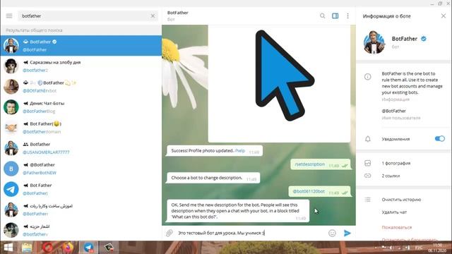Click the 'Информация о боте' panel title
This screenshot has height=254, width=452.
[x=386, y=16]
